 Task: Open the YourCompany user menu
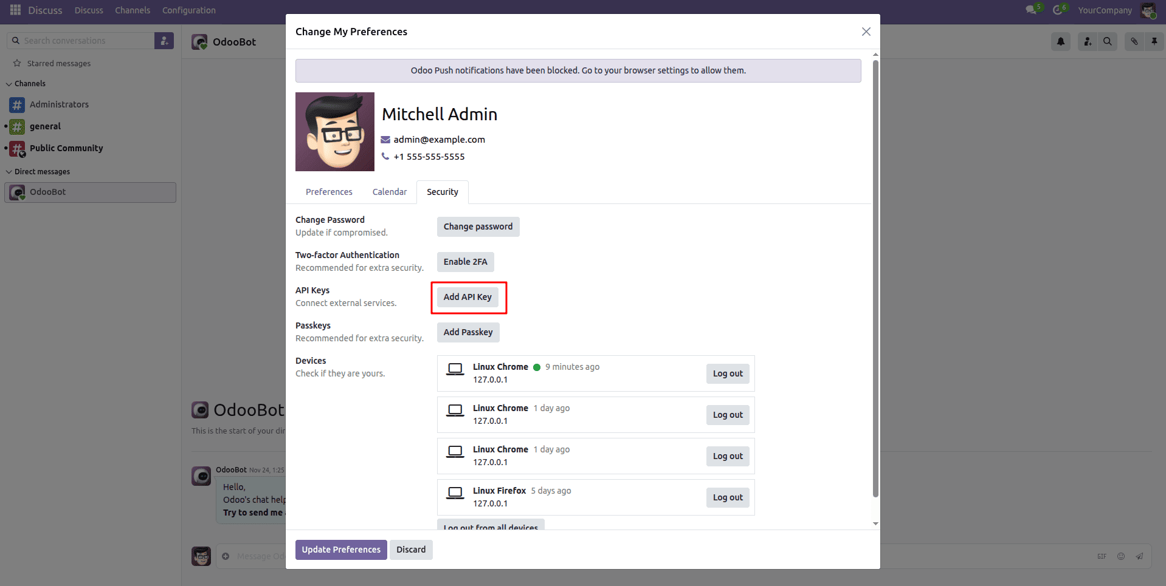pos(1104,10)
